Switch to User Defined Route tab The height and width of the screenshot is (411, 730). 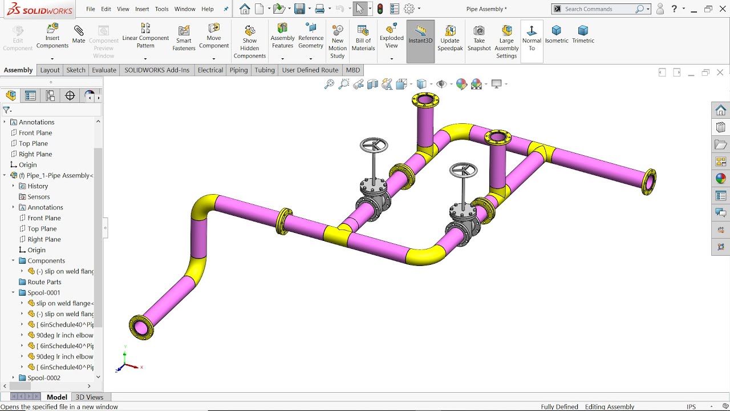[310, 70]
